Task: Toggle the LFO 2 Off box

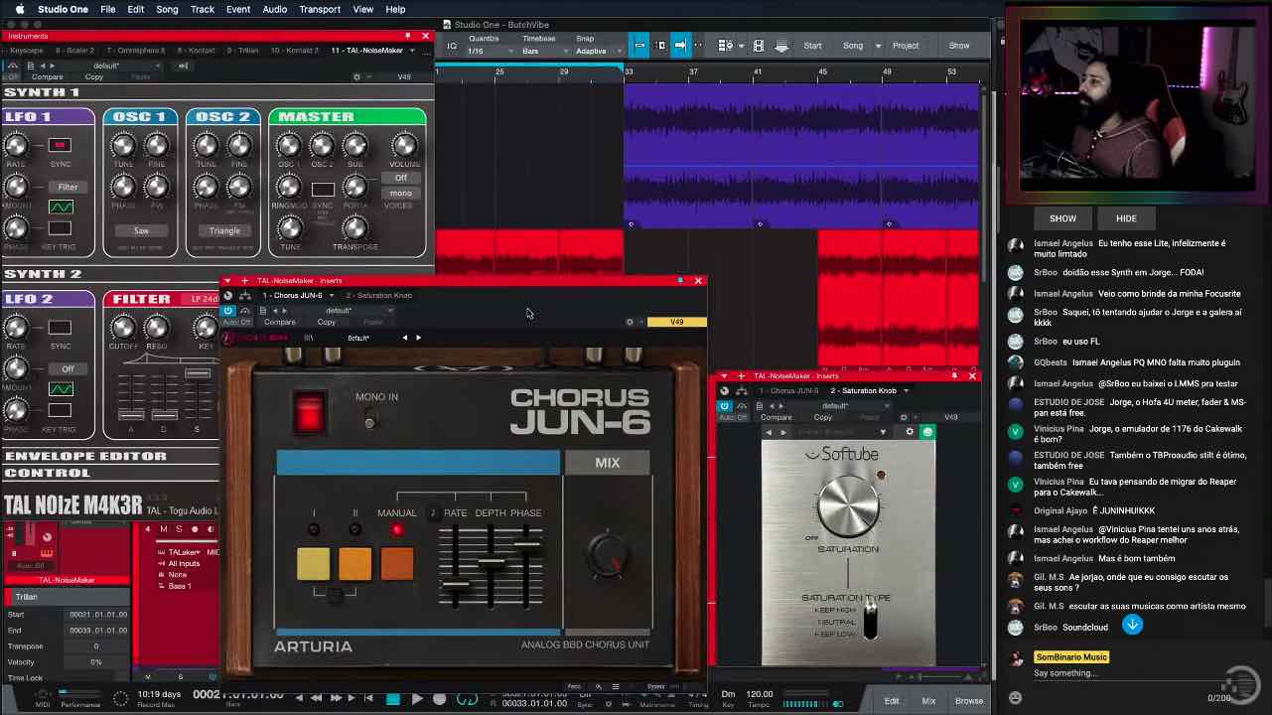Action: [68, 369]
